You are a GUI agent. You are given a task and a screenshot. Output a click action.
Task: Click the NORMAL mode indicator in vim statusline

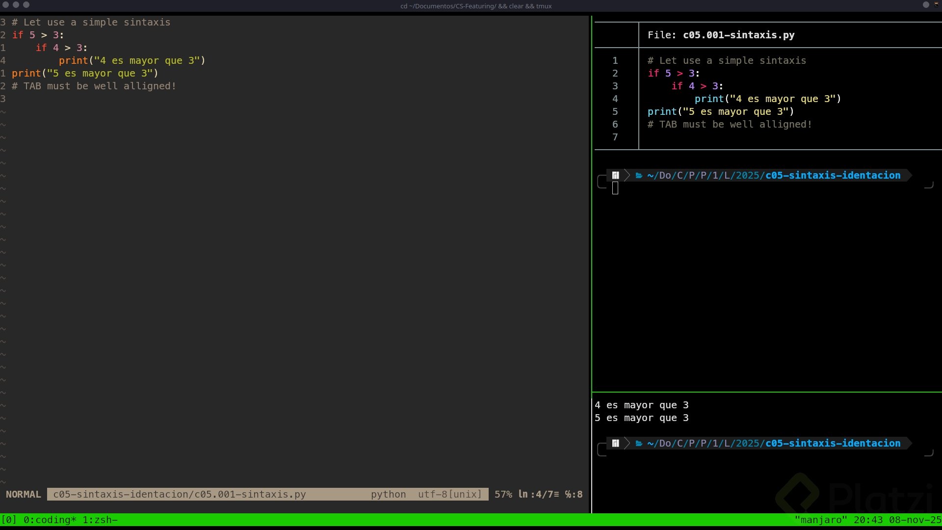pyautogui.click(x=23, y=494)
